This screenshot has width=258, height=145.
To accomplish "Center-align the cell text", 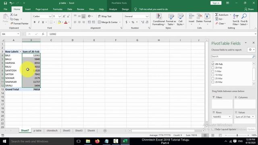I will 79,22.
